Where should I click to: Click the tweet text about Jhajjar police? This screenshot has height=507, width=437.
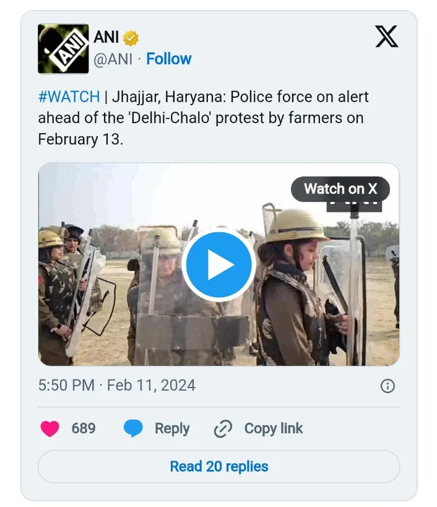[x=204, y=118]
